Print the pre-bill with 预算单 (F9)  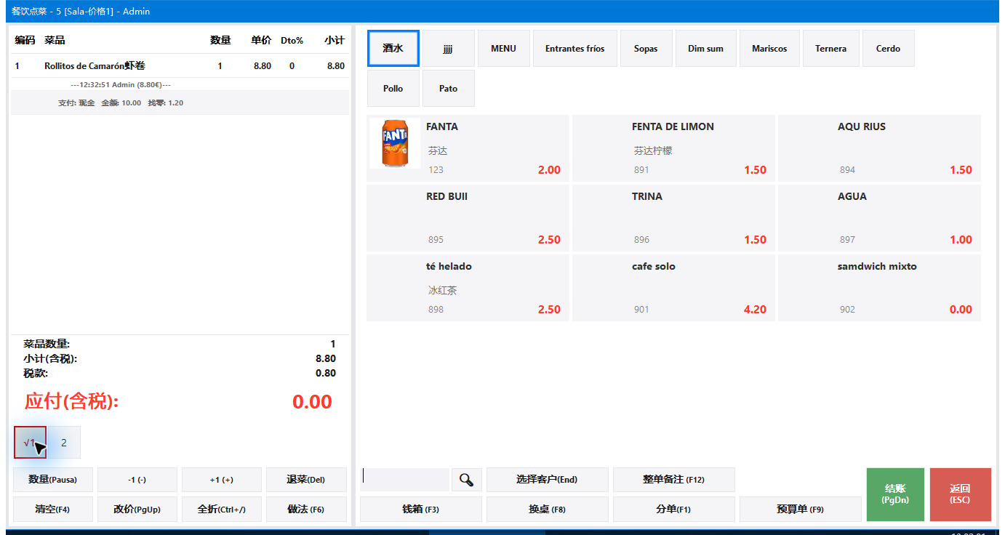coord(801,510)
